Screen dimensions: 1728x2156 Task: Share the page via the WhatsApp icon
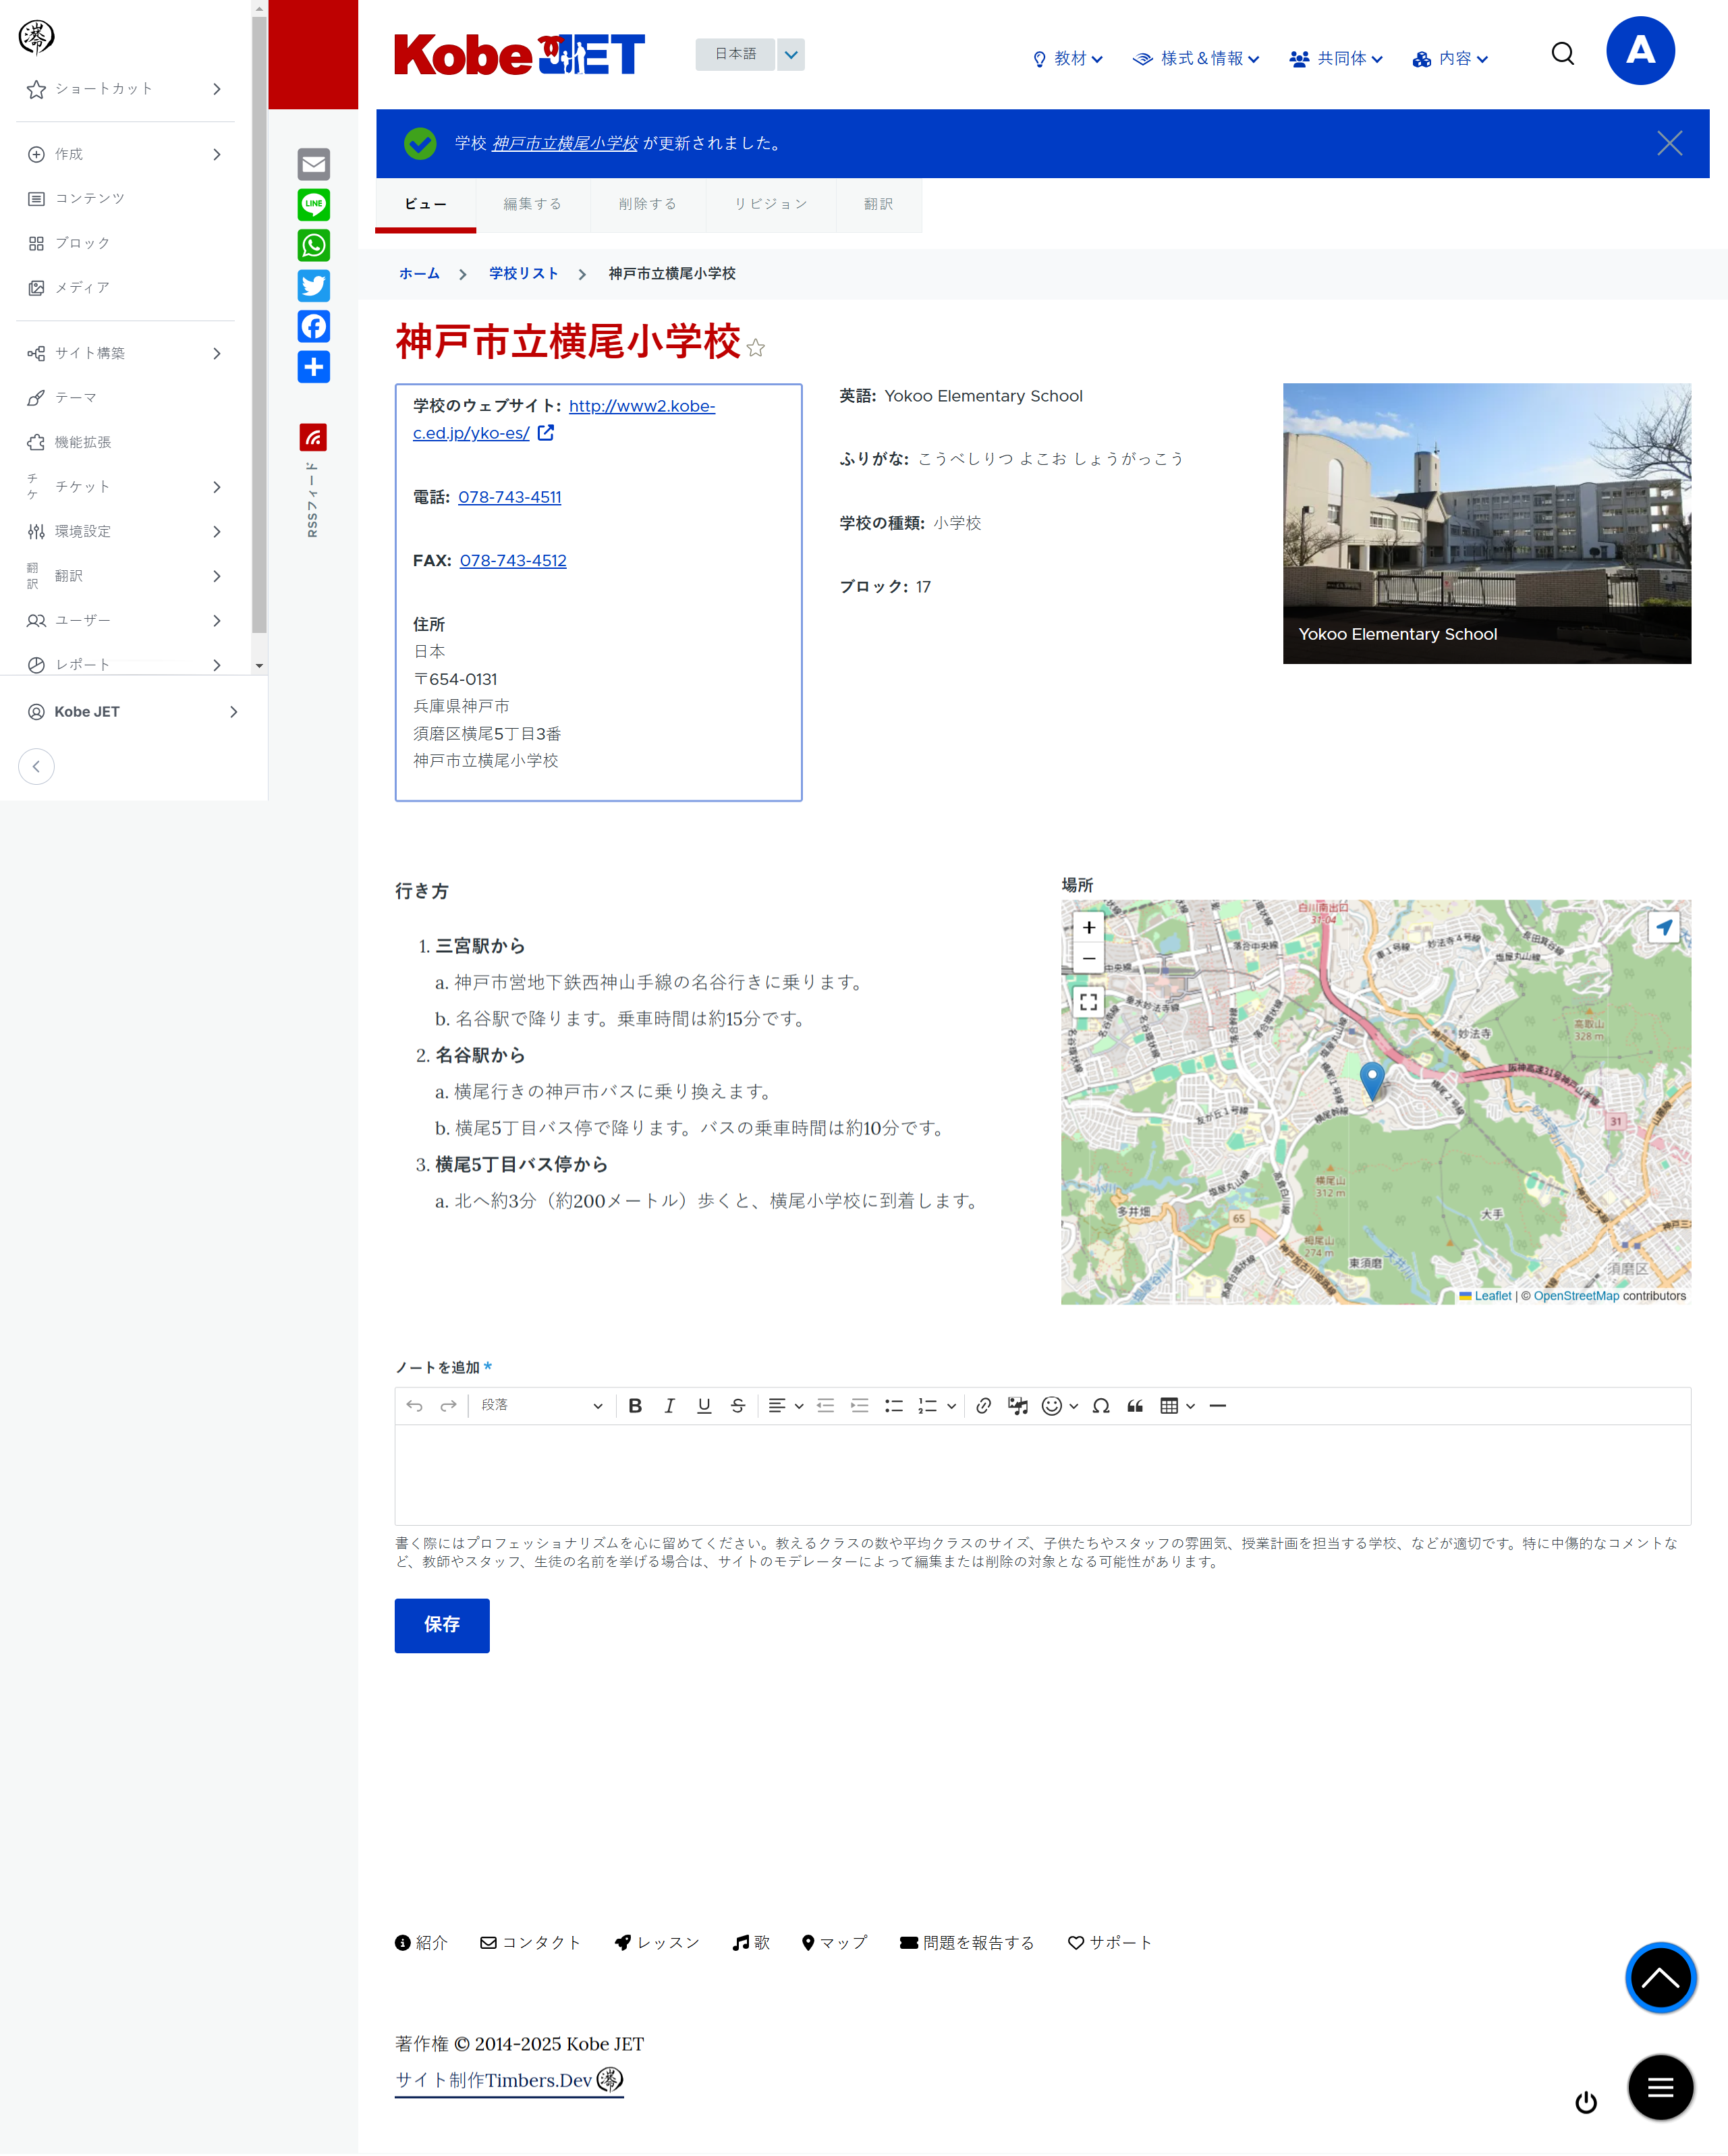[x=313, y=246]
